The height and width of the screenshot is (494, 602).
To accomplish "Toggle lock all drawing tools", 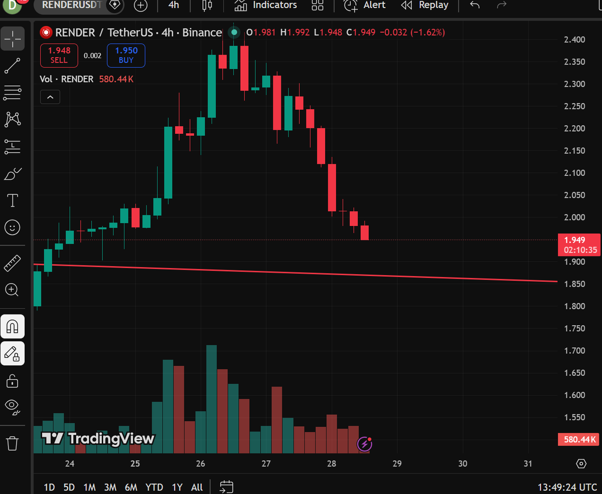I will tap(13, 381).
